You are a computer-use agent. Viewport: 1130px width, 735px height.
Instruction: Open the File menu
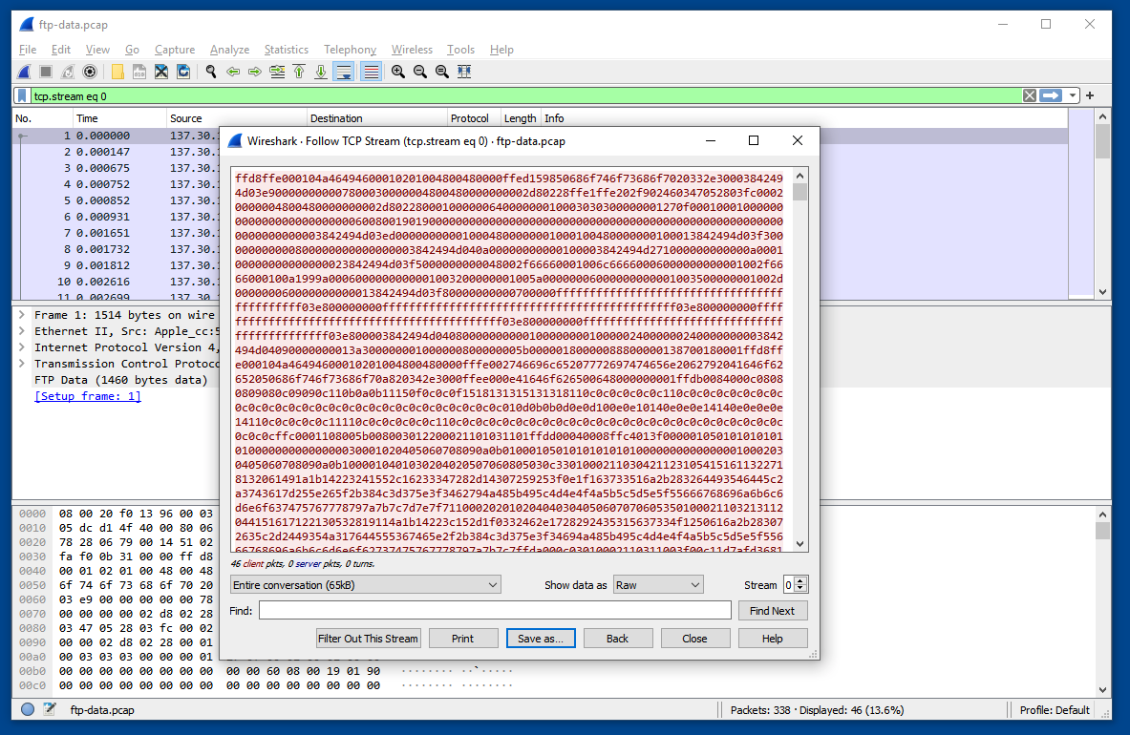(x=28, y=50)
